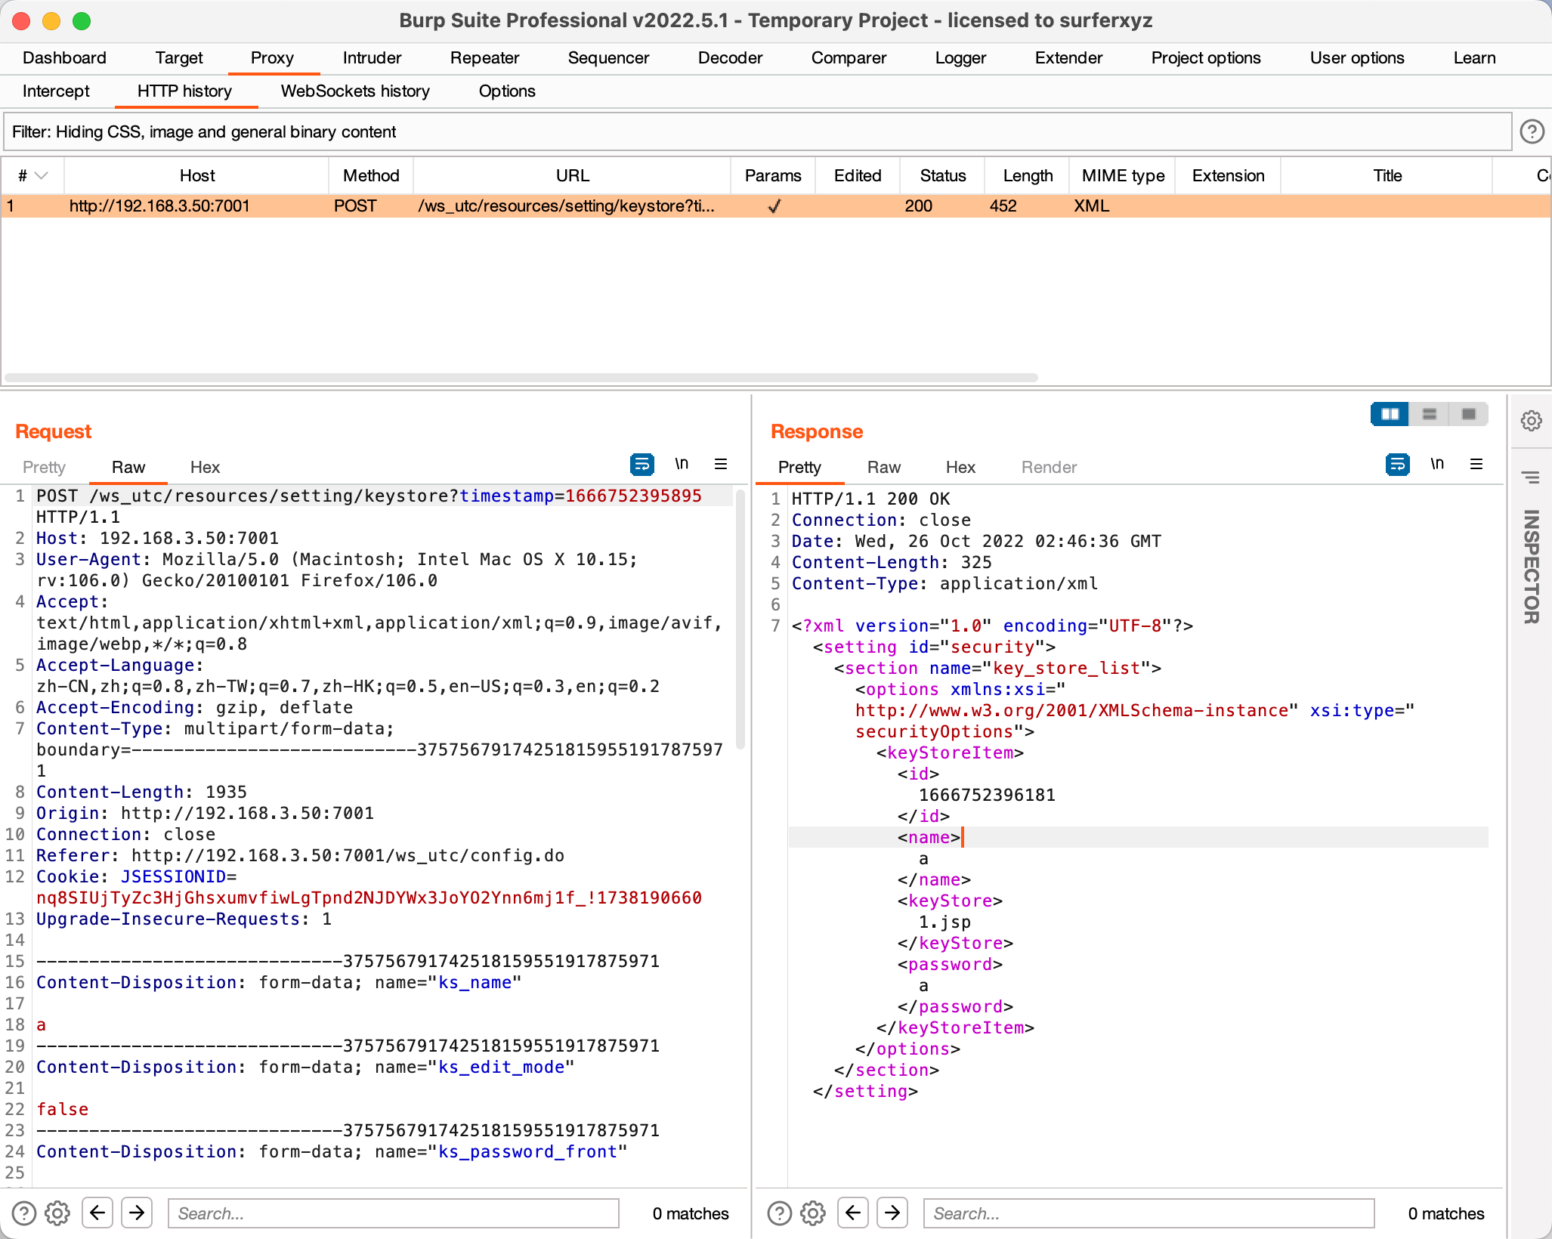This screenshot has width=1552, height=1239.
Task: Open Request panel hamburger options menu
Action: [721, 464]
